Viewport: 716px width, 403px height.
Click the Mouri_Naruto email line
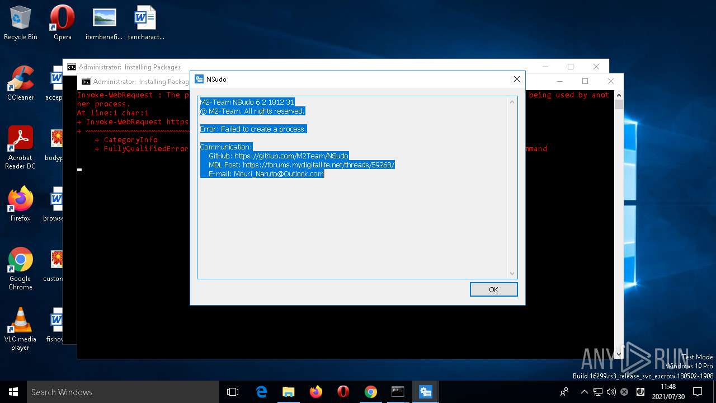pyautogui.click(x=266, y=174)
